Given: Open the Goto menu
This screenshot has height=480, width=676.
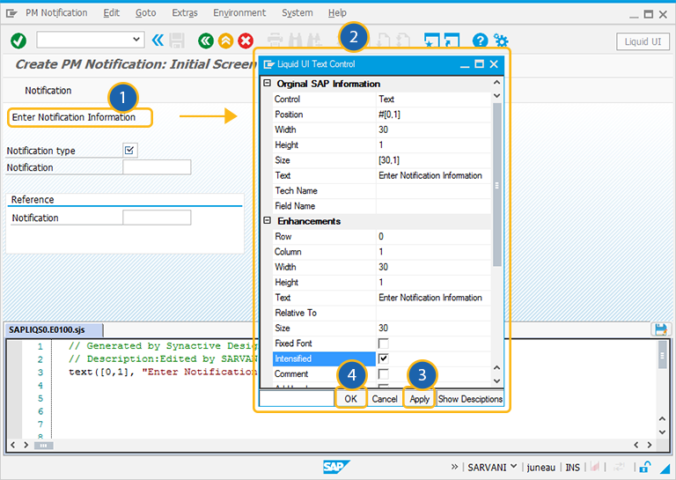Looking at the screenshot, I should 146,13.
